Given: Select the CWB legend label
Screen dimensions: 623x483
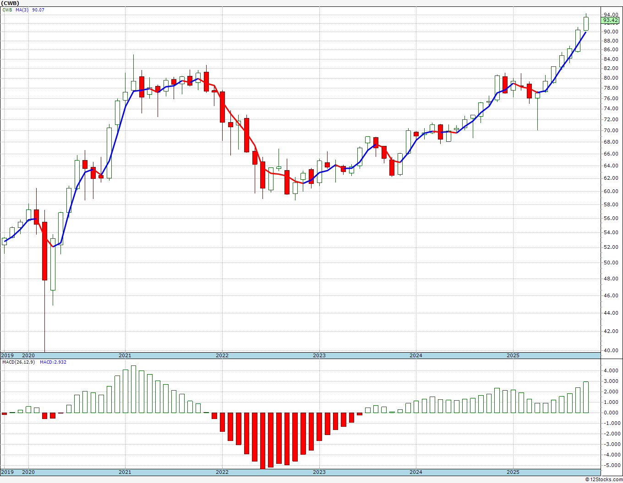Looking at the screenshot, I should pyautogui.click(x=7, y=10).
